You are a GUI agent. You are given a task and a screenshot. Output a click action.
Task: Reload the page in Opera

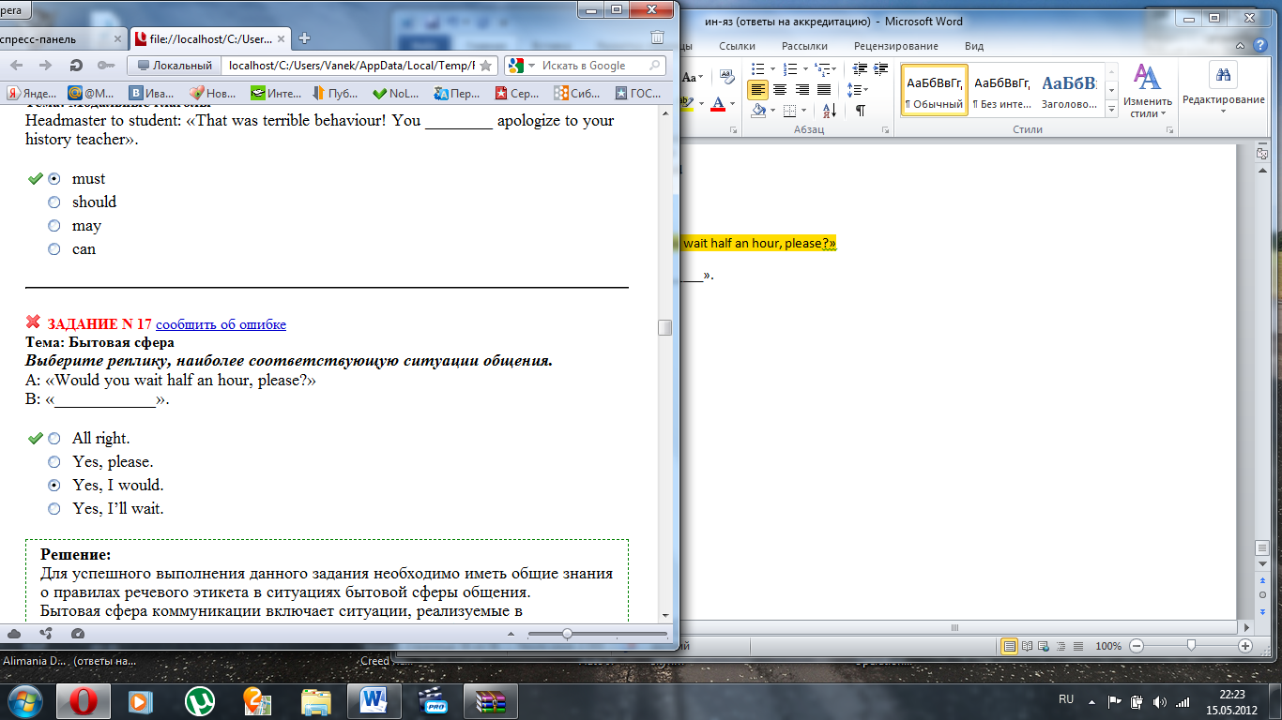[76, 66]
